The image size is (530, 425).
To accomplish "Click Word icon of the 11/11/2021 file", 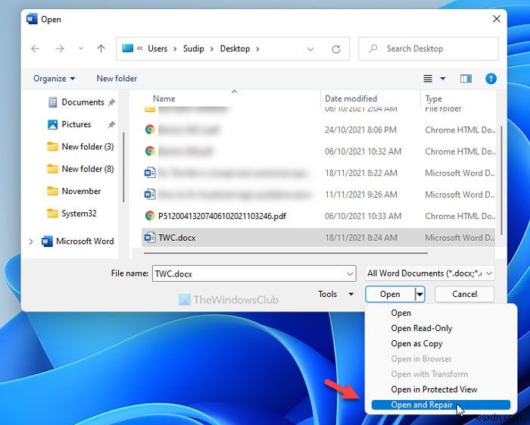I will tap(150, 195).
